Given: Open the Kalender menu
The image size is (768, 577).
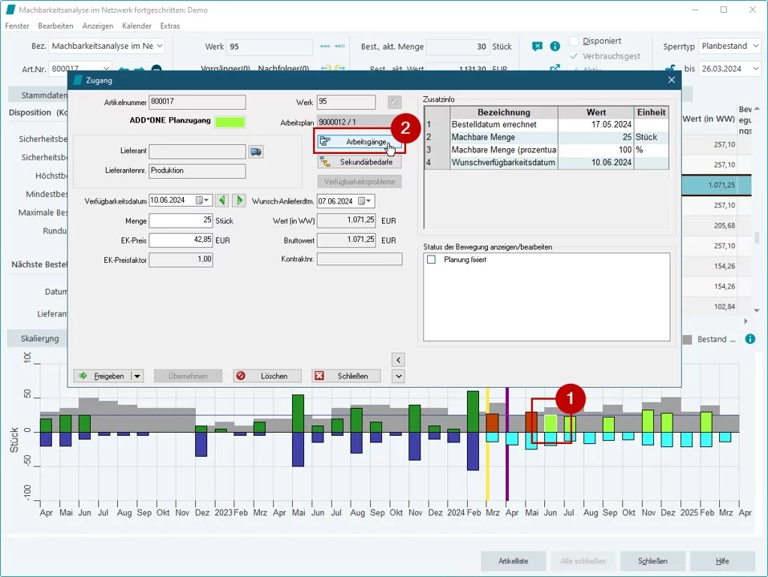Looking at the screenshot, I should pyautogui.click(x=136, y=26).
